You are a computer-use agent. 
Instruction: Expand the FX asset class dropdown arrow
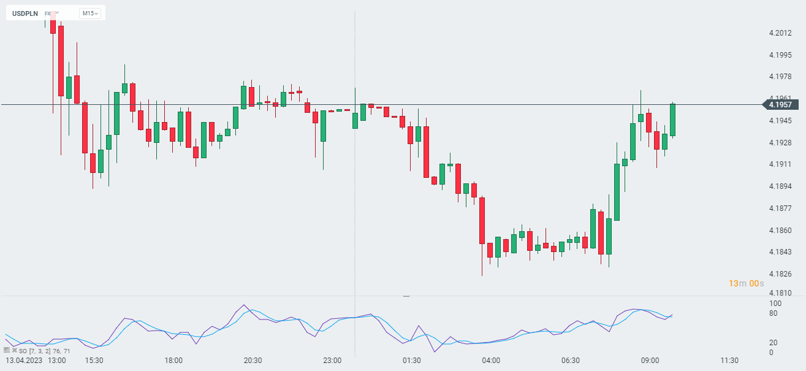click(x=56, y=13)
